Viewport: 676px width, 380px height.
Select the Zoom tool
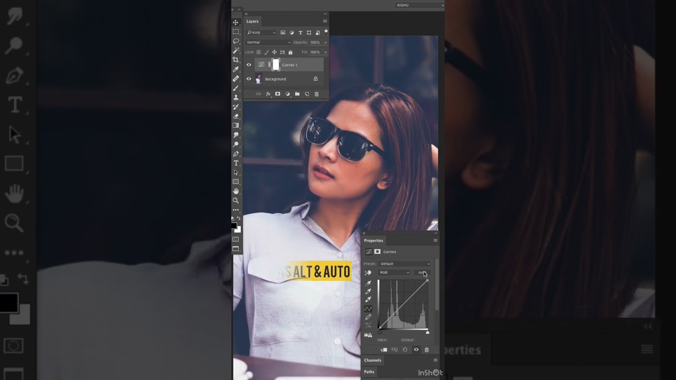point(236,201)
